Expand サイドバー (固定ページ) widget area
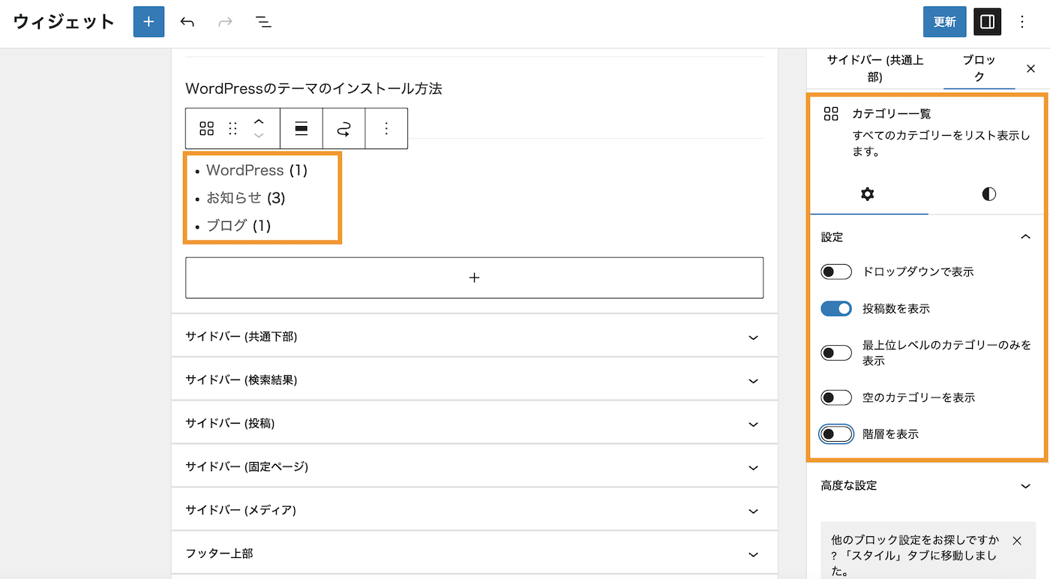Screen dimensions: 1050x579 (474, 466)
